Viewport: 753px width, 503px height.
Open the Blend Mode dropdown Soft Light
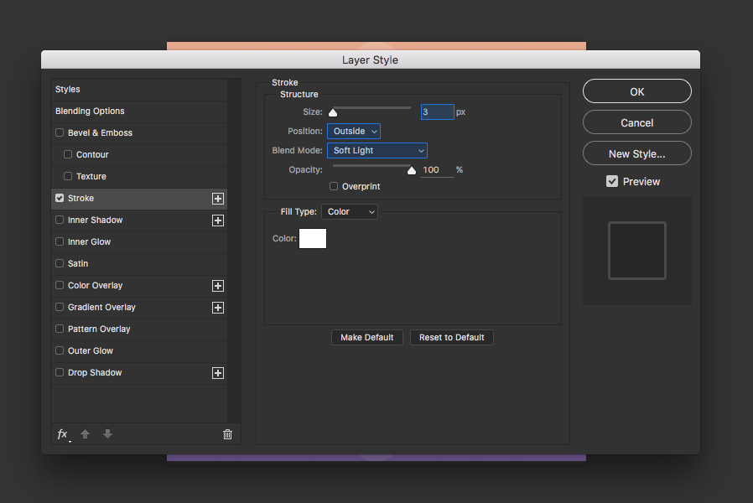coord(377,150)
